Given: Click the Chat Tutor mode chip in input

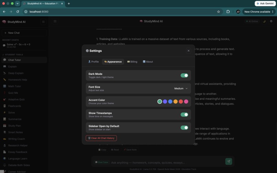Looking at the screenshot, I should 102,162.
